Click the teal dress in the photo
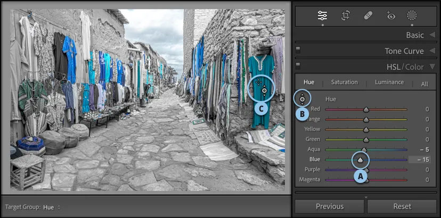Image resolution: width=441 pixels, height=218 pixels. click(261, 91)
